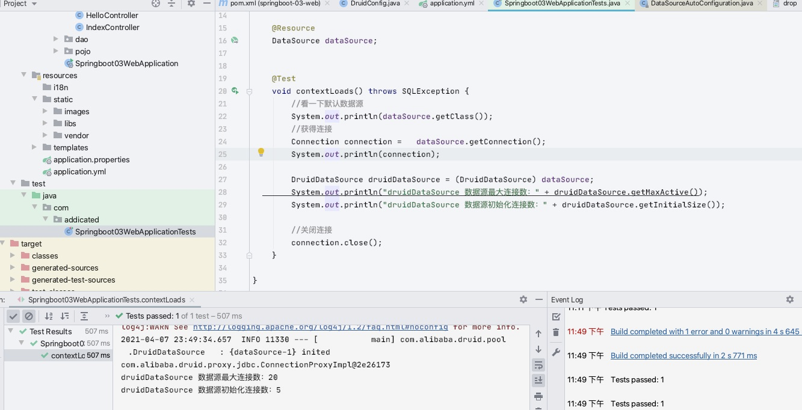The width and height of the screenshot is (802, 410).
Task: Toggle show passed tests checkmark button
Action: coord(13,316)
